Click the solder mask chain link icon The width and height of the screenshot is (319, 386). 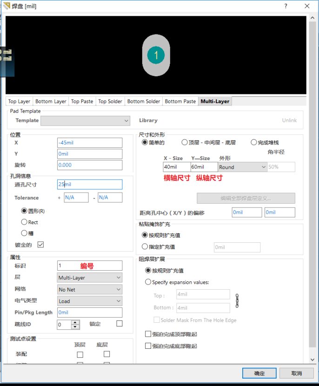(237, 300)
